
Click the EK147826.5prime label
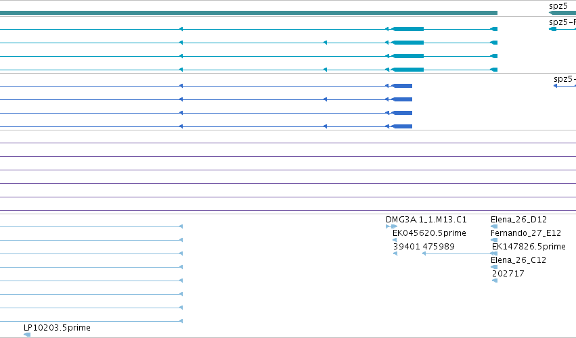click(529, 247)
